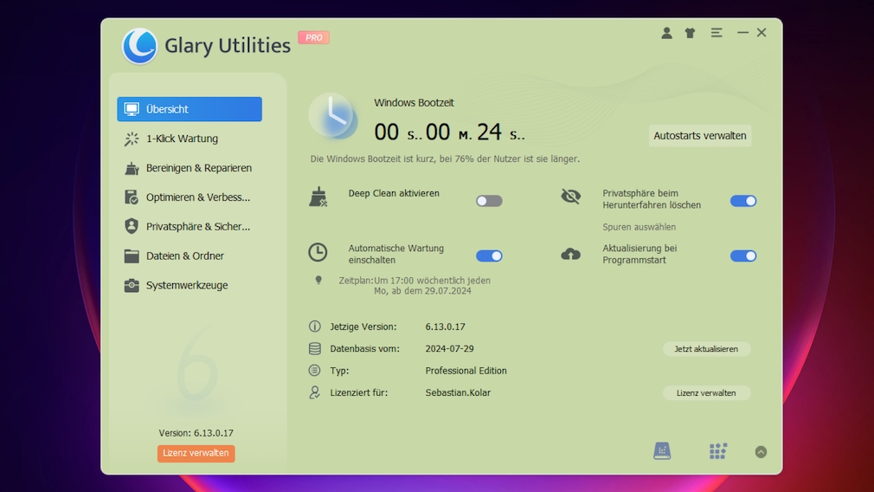The image size is (874, 492).
Task: Turn off privacy erase on shutdown toggle
Action: coord(743,201)
